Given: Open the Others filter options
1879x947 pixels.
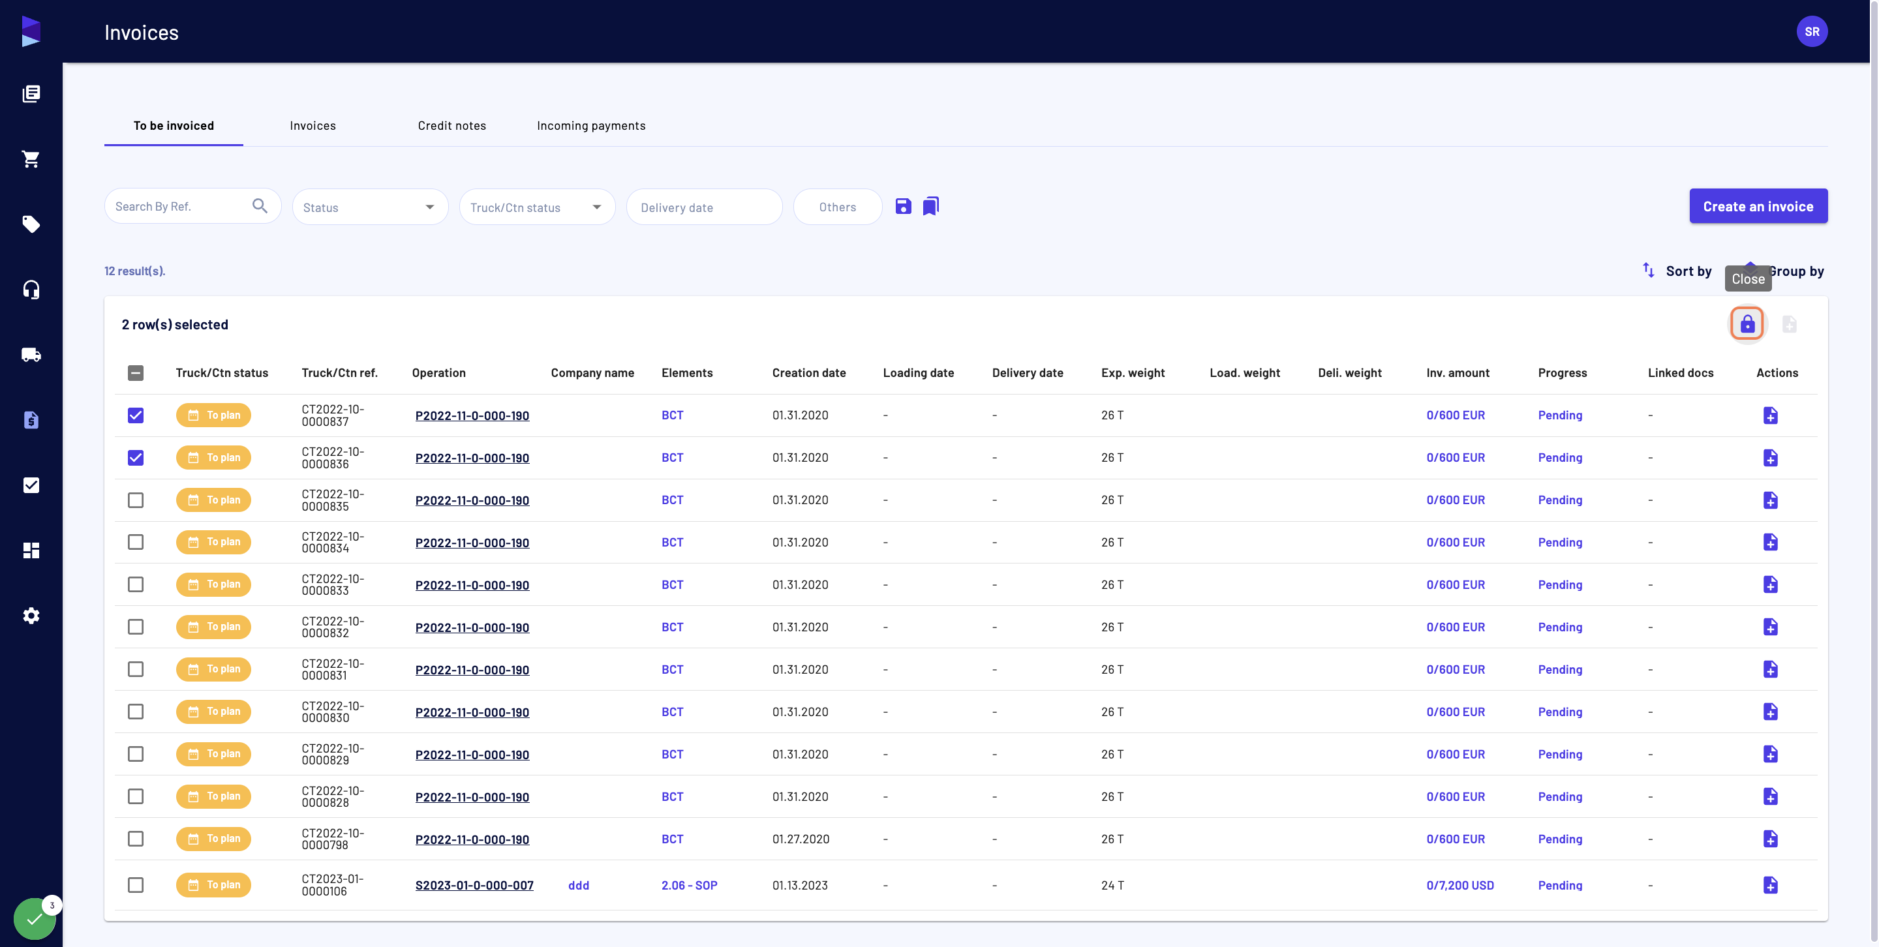Looking at the screenshot, I should [837, 207].
